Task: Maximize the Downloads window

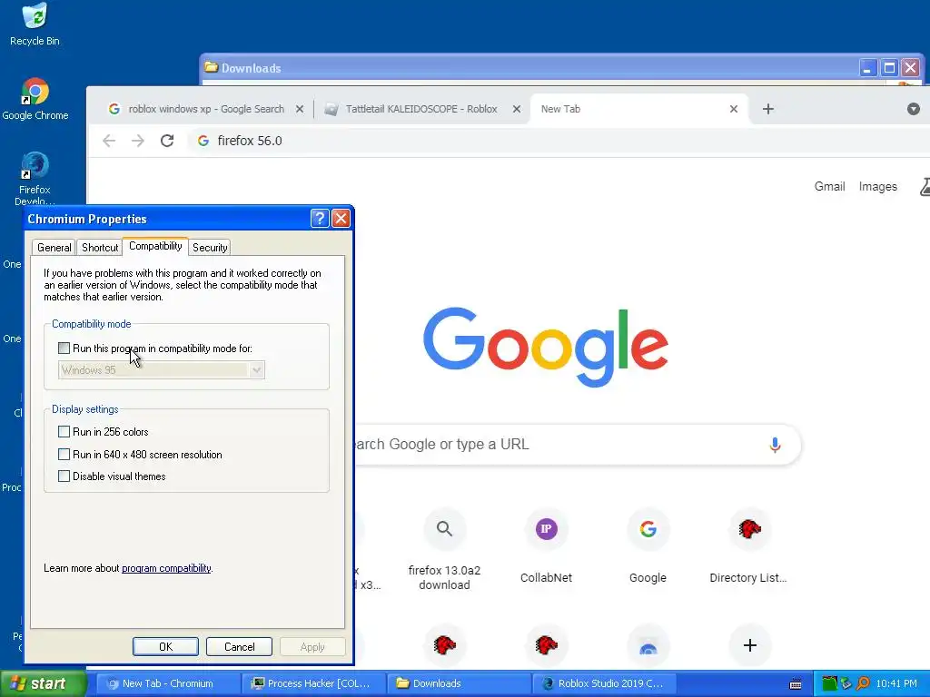Action: pyautogui.click(x=889, y=67)
